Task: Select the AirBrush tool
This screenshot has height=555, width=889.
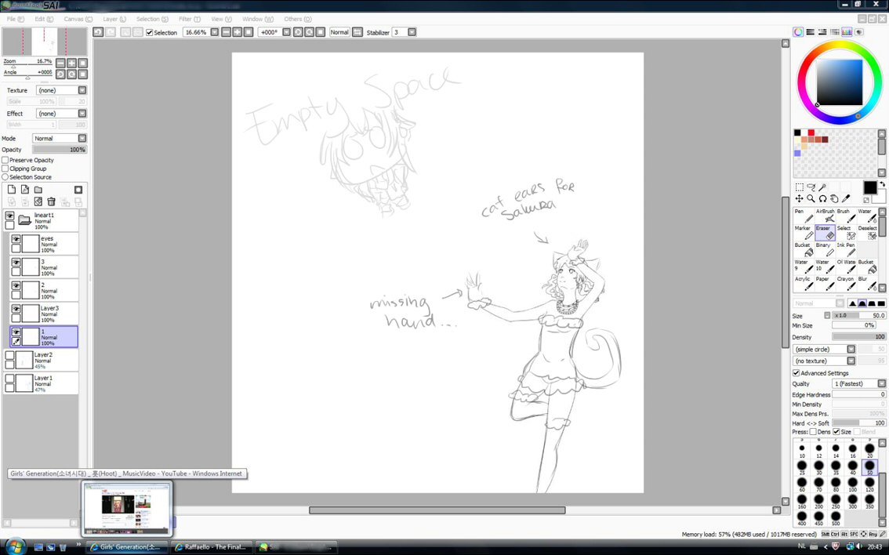Action: coord(825,216)
